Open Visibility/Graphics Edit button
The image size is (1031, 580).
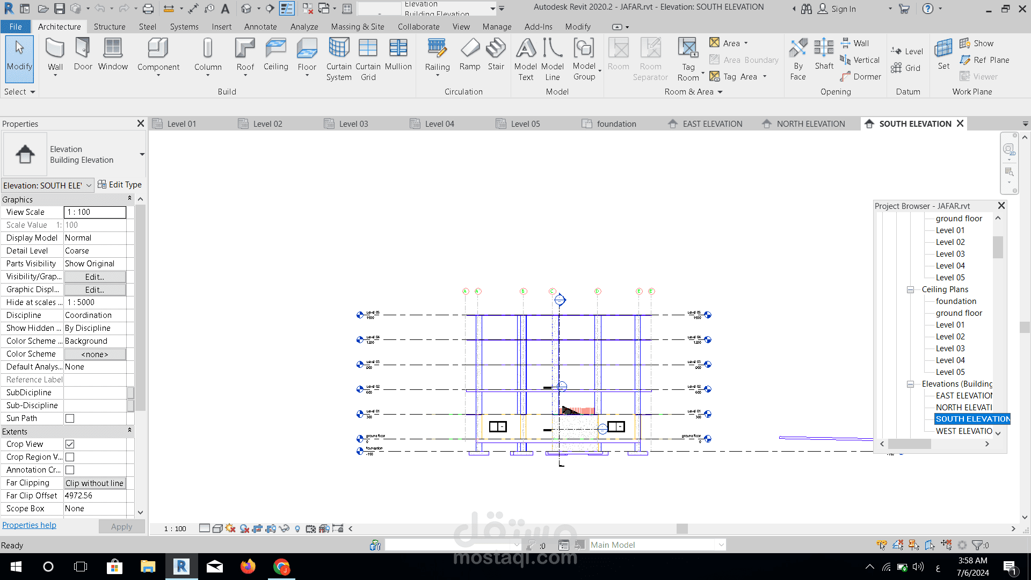pyautogui.click(x=95, y=277)
